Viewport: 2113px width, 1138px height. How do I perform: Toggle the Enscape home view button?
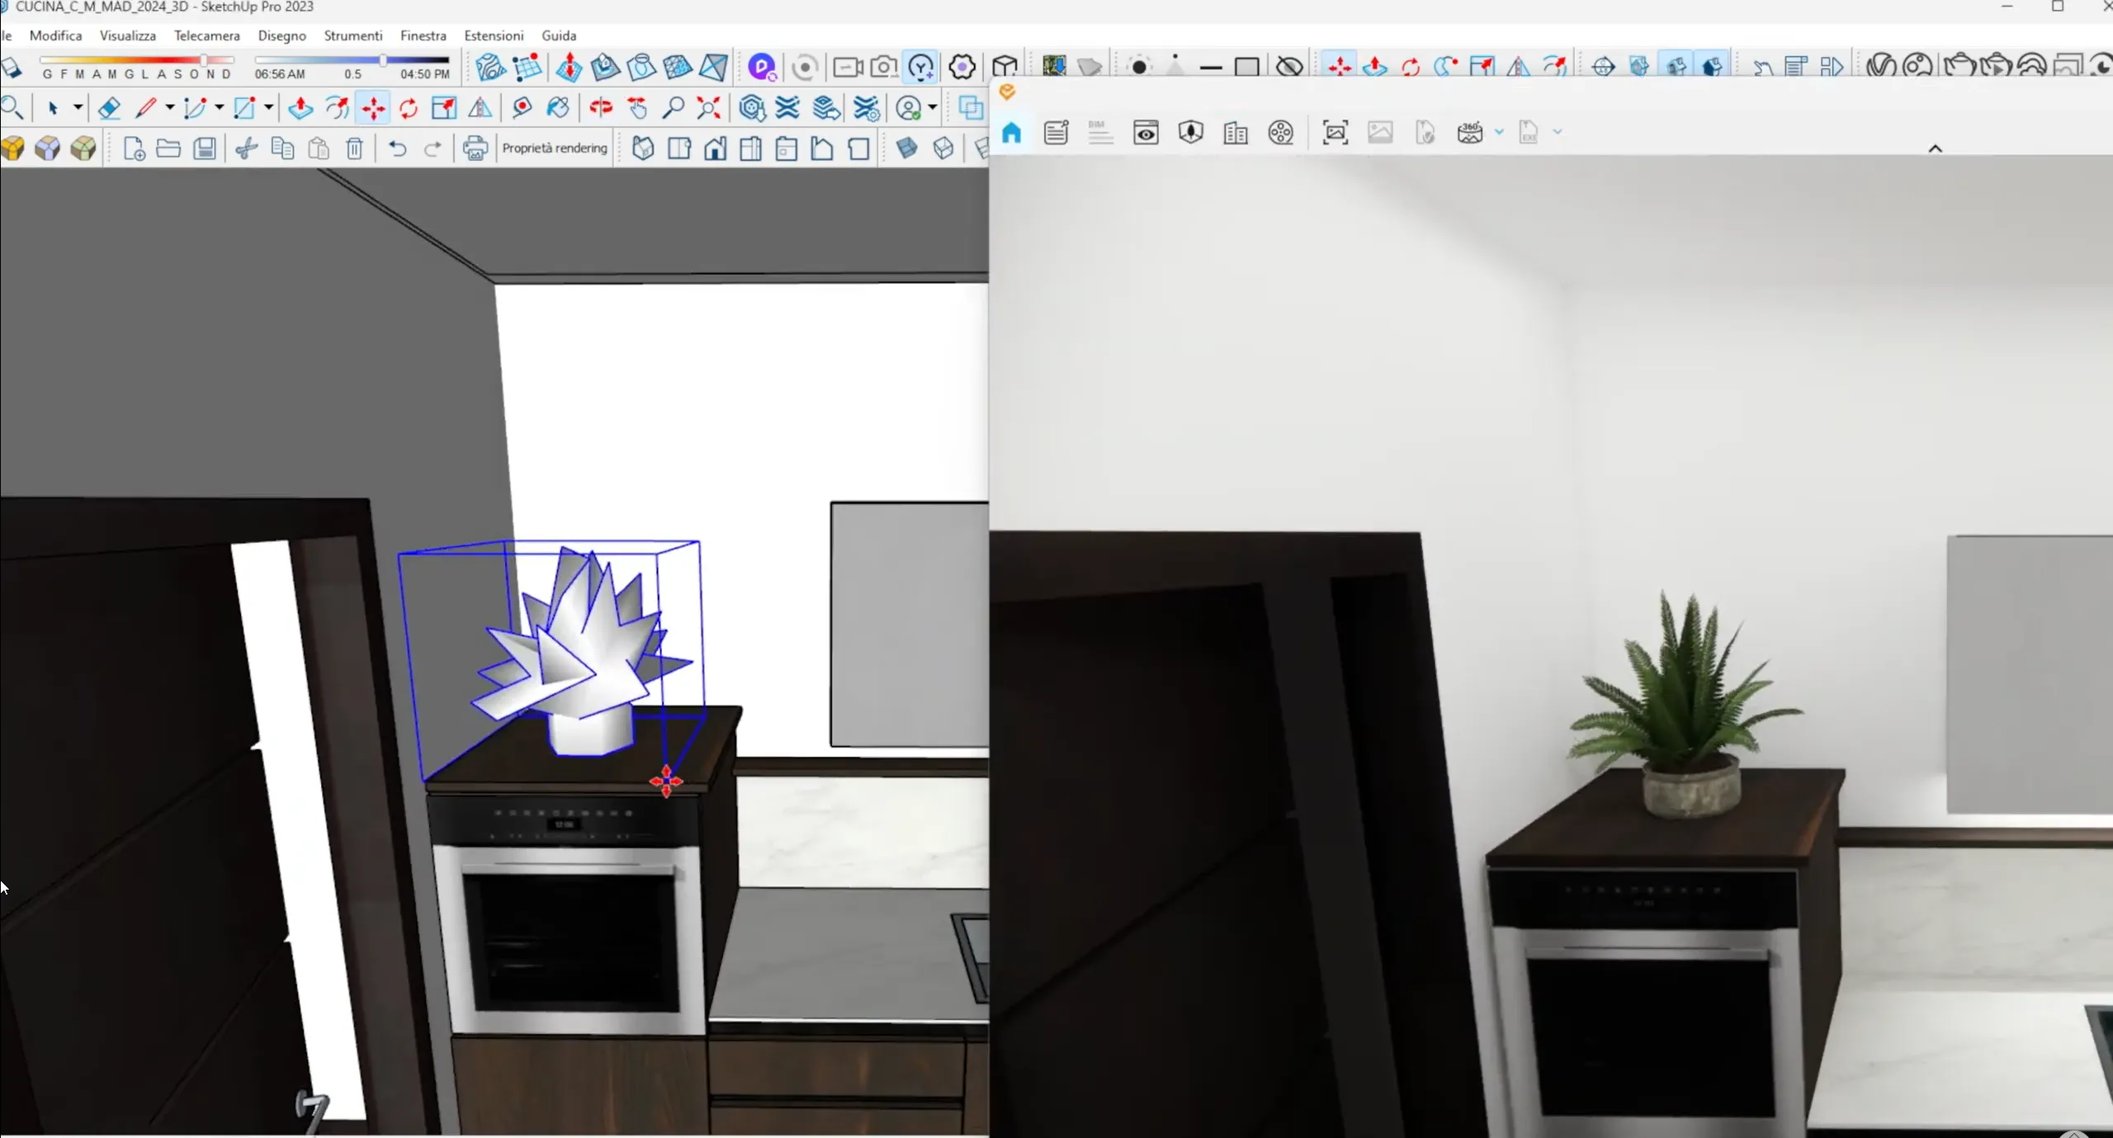pos(1012,133)
